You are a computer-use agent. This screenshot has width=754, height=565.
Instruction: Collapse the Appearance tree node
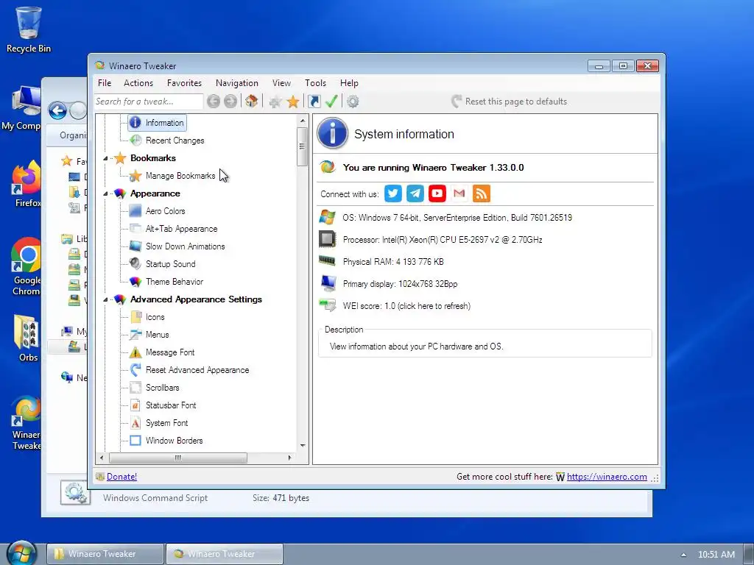pos(105,193)
